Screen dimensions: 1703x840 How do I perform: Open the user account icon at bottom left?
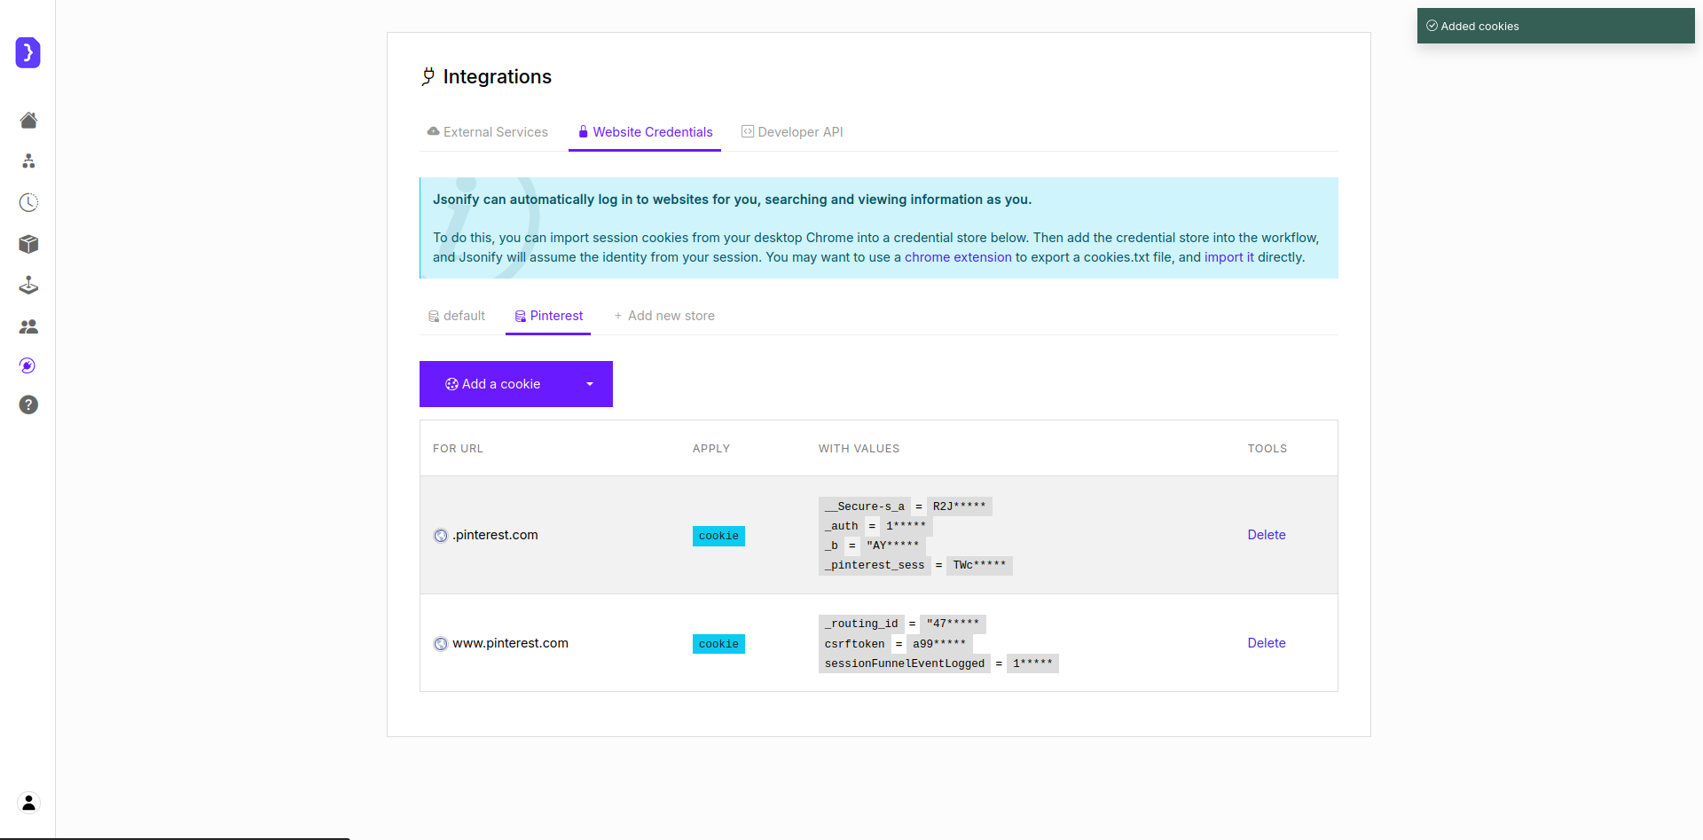(27, 802)
